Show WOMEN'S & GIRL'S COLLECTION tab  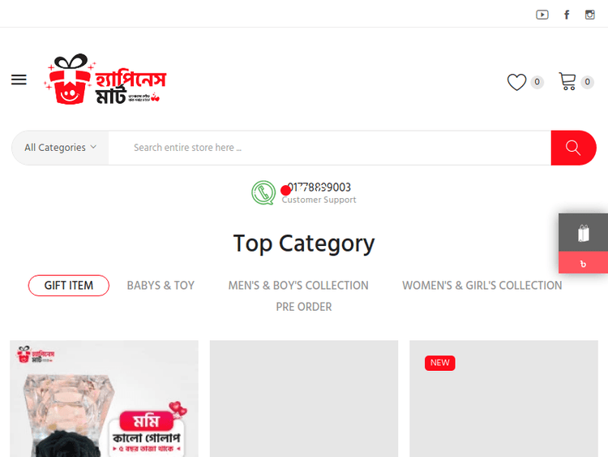pos(482,286)
